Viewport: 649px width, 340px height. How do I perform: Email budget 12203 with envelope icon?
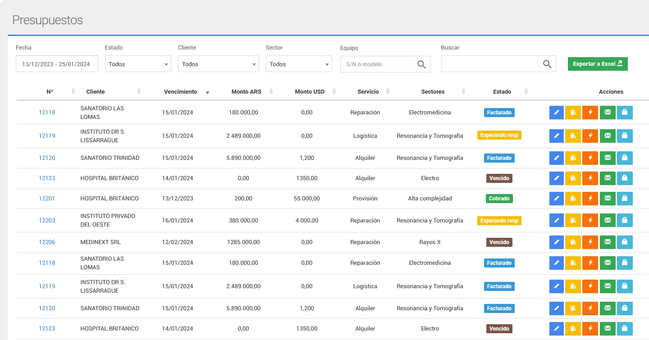608,220
